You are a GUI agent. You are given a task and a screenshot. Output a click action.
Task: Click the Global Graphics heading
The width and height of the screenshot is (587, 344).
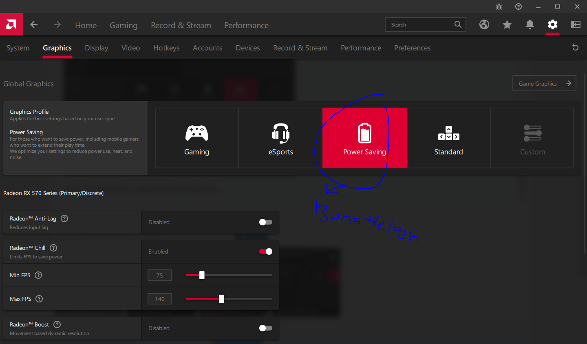[x=29, y=84]
